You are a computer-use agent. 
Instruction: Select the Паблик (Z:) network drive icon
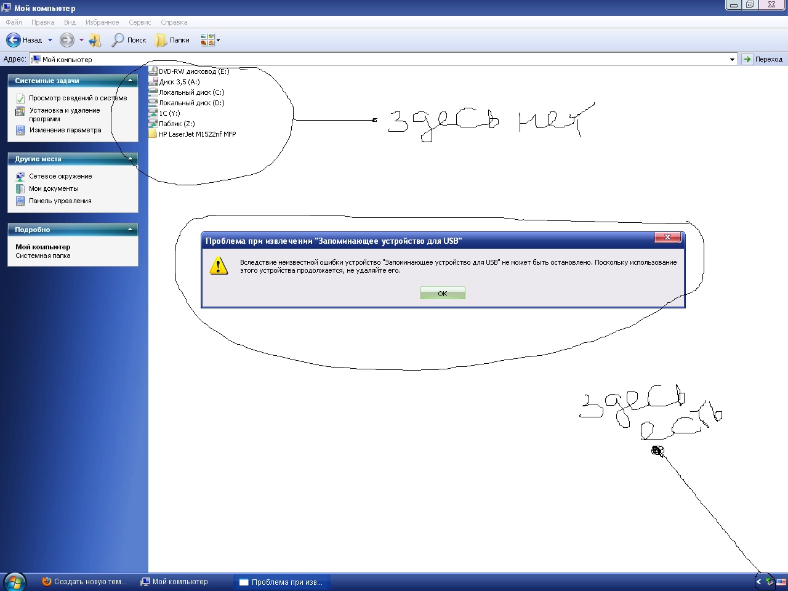coord(153,124)
